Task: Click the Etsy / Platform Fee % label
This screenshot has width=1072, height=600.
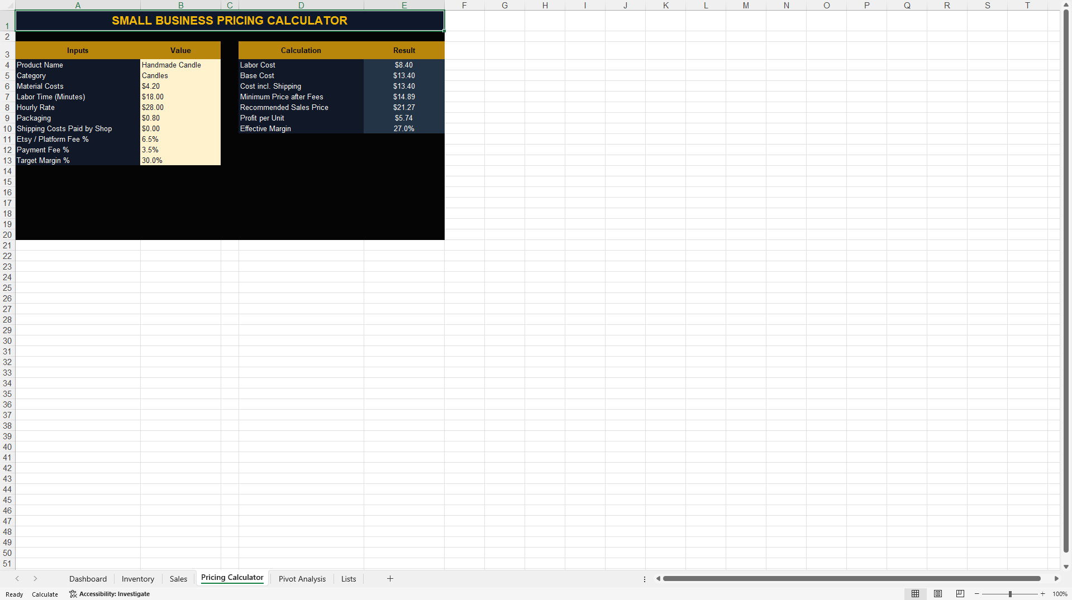Action: click(53, 139)
